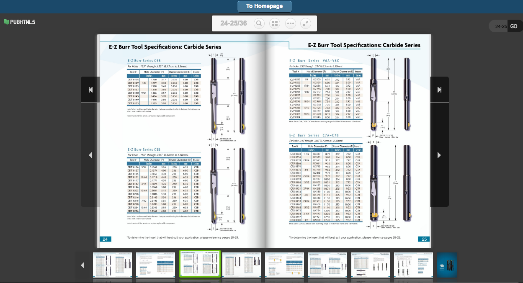Click the page 24 footnote referencing pages 28-29

(183, 238)
